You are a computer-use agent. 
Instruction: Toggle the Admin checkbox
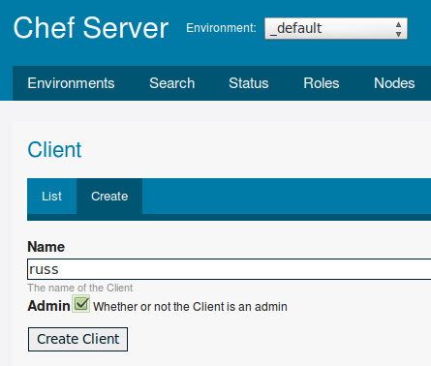point(81,304)
